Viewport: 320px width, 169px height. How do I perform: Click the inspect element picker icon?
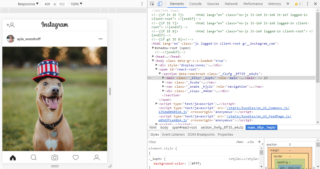[x=152, y=4]
